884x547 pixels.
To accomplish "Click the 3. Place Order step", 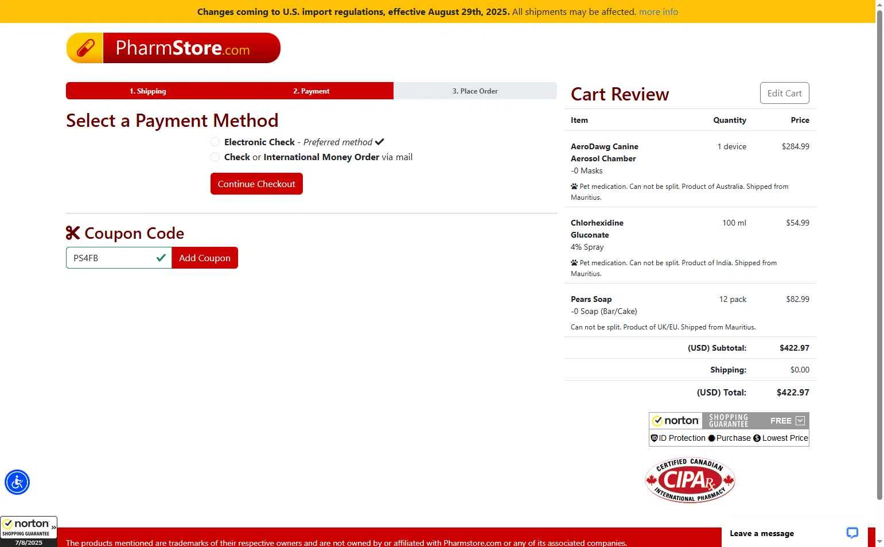I will 475,91.
